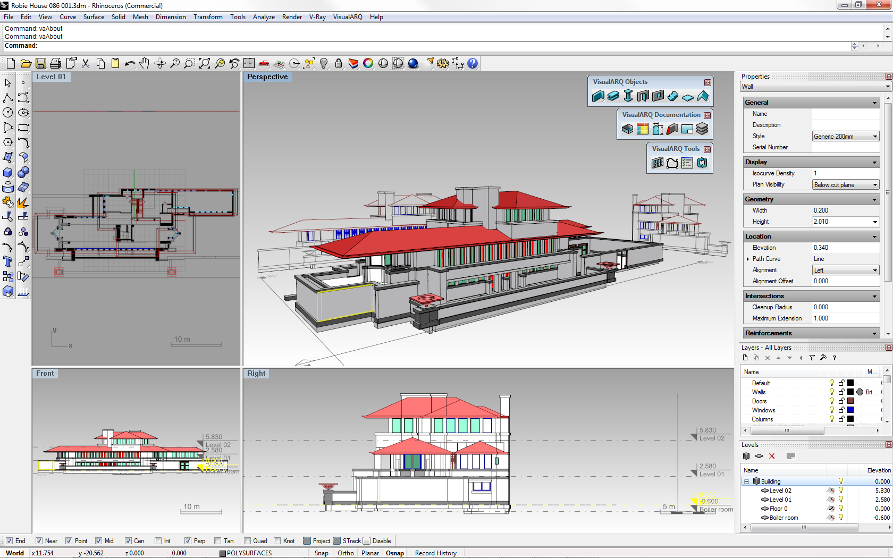Image resolution: width=893 pixels, height=558 pixels.
Task: Open the Surface menu
Action: click(x=94, y=17)
